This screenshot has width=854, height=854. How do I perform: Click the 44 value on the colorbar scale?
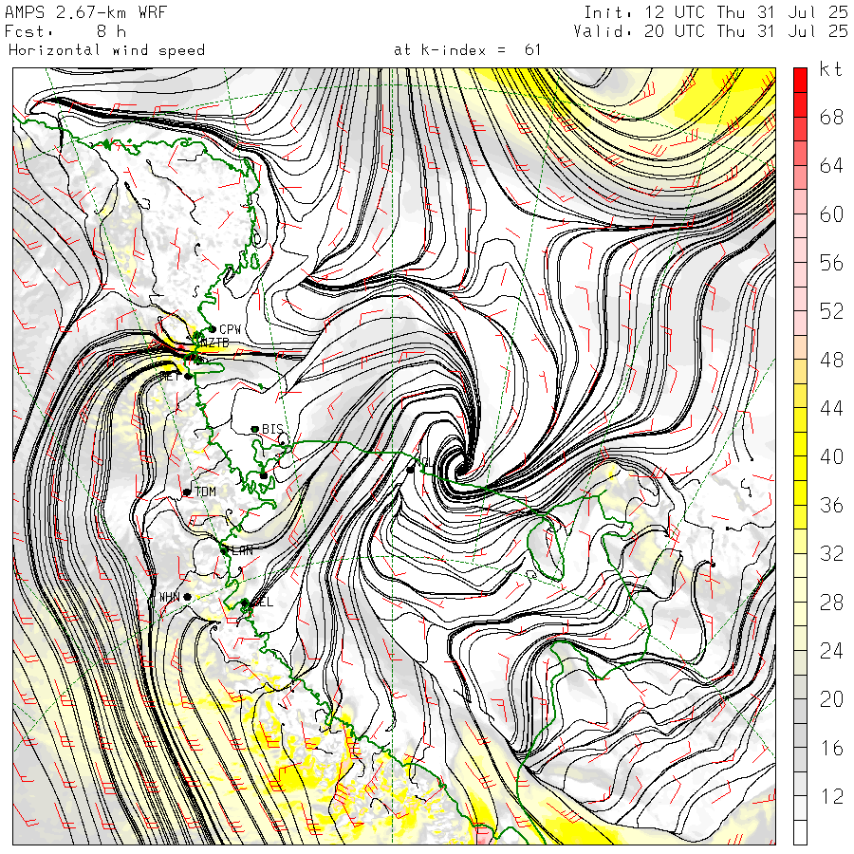(831, 408)
